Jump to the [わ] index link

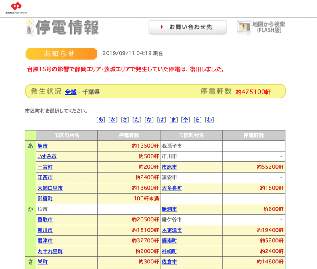pos(209,120)
